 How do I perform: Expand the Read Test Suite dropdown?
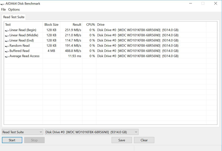(22, 132)
